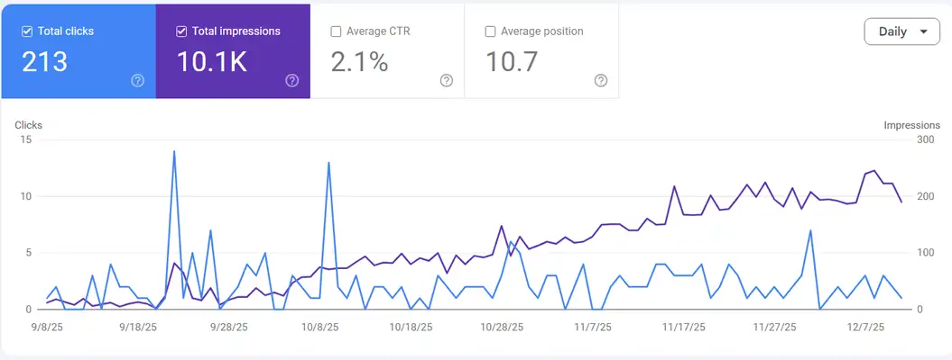
Task: Uncheck the Total clicks checkbox
Action: coord(27,31)
